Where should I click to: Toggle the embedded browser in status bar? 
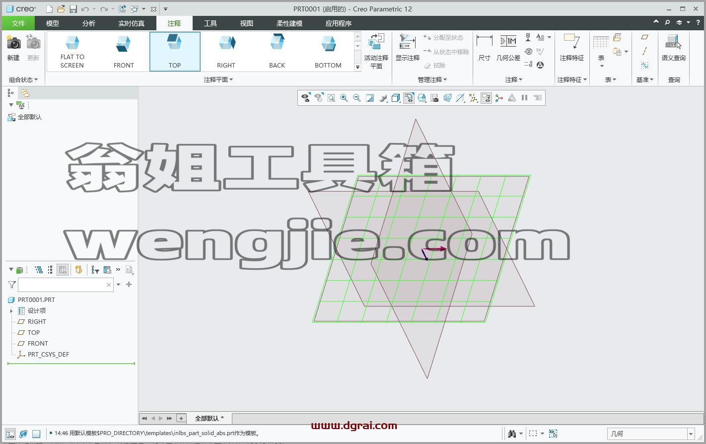[x=23, y=434]
